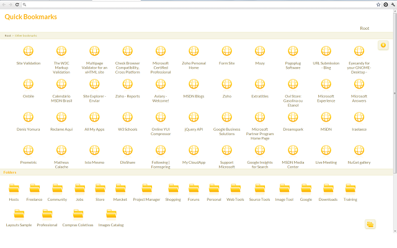The height and width of the screenshot is (248, 397).
Task: Go back with the browser back arrow
Action: (x=4, y=4)
